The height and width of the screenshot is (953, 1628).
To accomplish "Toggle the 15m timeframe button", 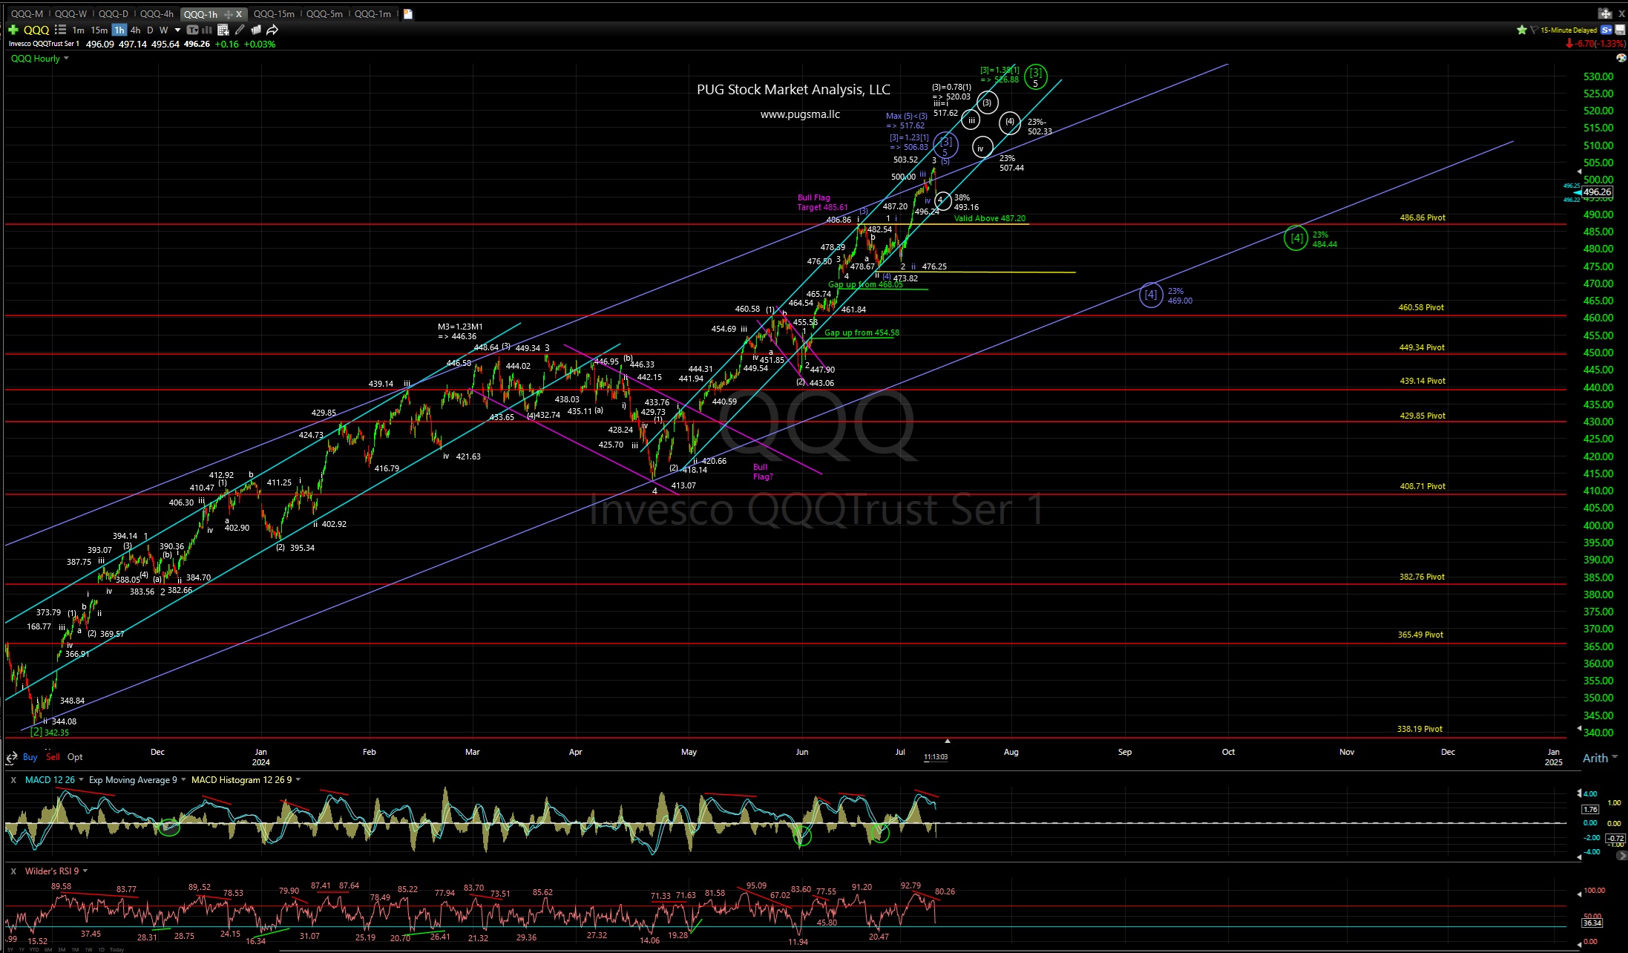I will pyautogui.click(x=99, y=30).
